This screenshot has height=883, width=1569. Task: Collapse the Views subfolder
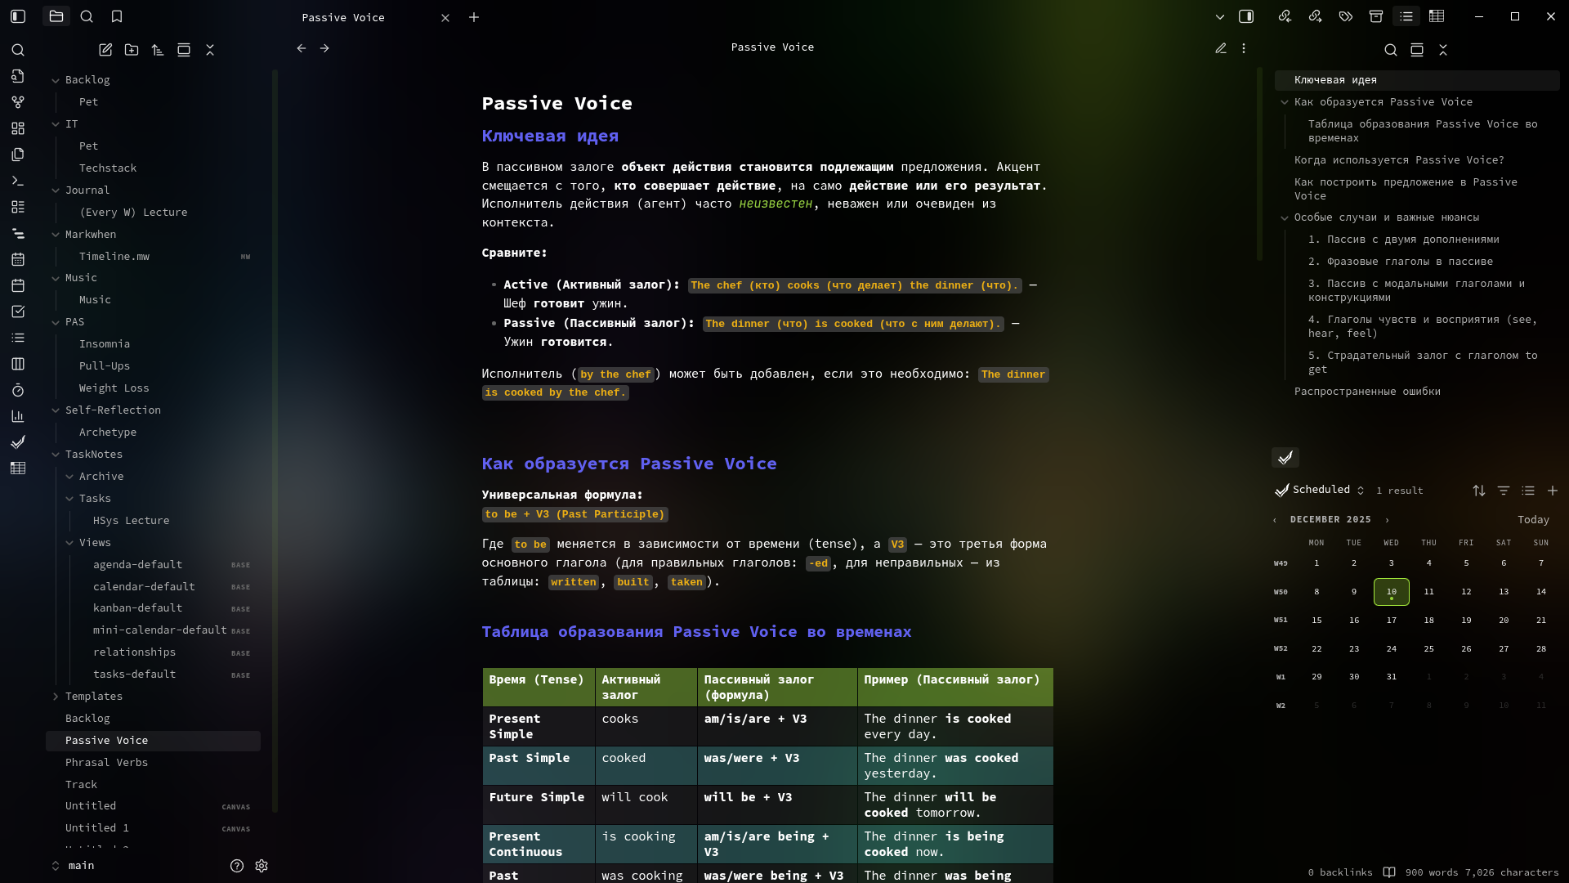click(x=69, y=543)
